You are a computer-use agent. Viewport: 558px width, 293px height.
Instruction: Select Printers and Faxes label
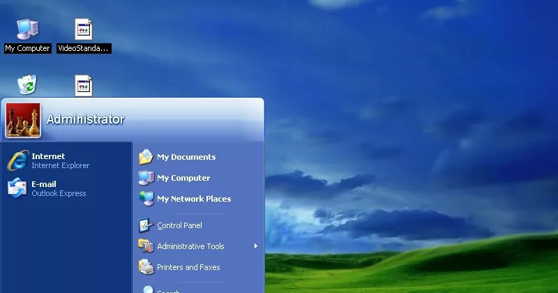[x=188, y=267]
